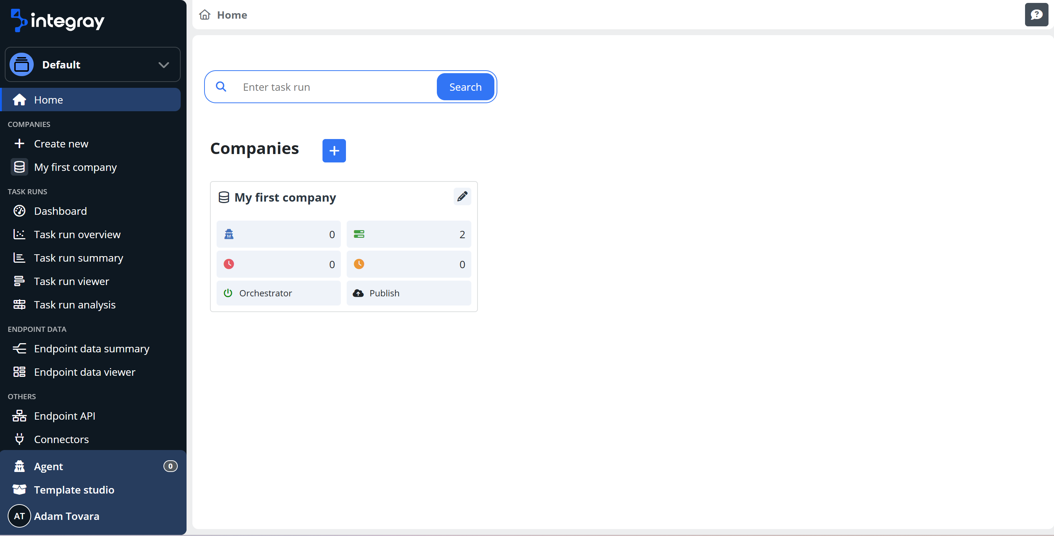Click the green server count tile
Image resolution: width=1054 pixels, height=536 pixels.
(x=408, y=234)
